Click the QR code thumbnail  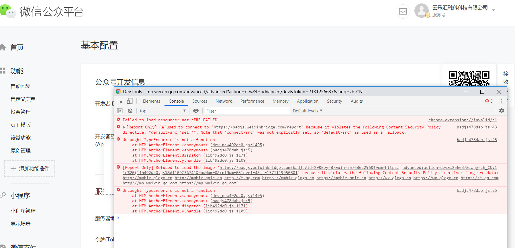(x=469, y=78)
